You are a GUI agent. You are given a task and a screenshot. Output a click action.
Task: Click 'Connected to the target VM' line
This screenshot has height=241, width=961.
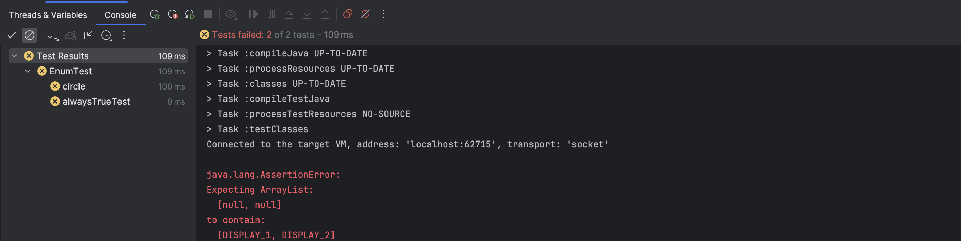click(x=408, y=144)
